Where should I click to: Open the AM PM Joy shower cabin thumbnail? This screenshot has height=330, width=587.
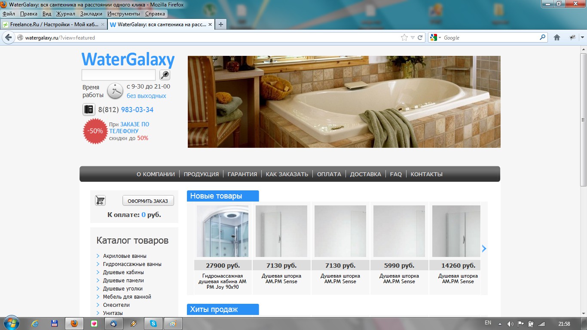[223, 231]
